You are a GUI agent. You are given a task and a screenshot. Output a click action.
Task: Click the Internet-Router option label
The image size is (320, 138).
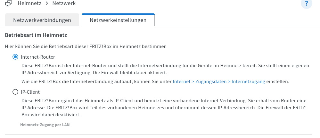tap(38, 57)
